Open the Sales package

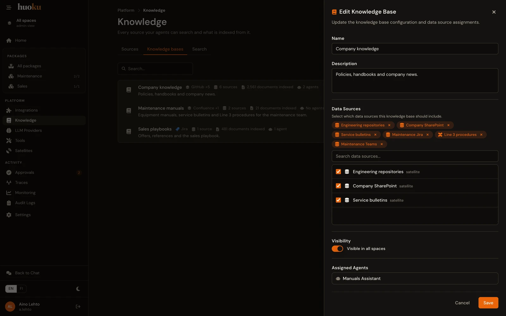(x=44, y=86)
